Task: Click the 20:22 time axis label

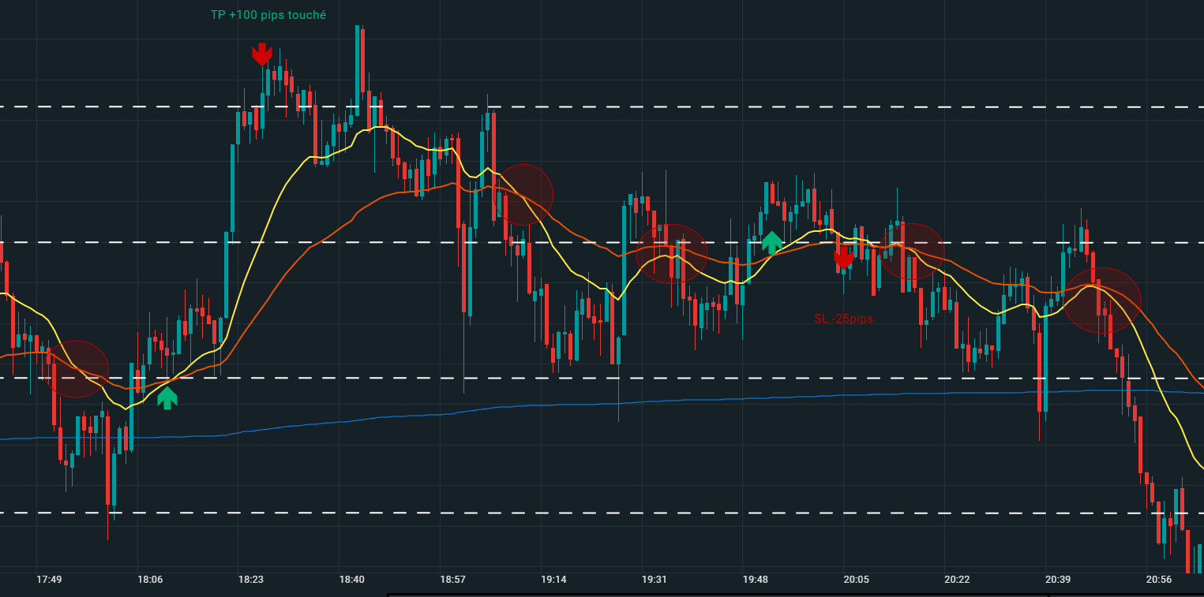Action: coord(957,580)
